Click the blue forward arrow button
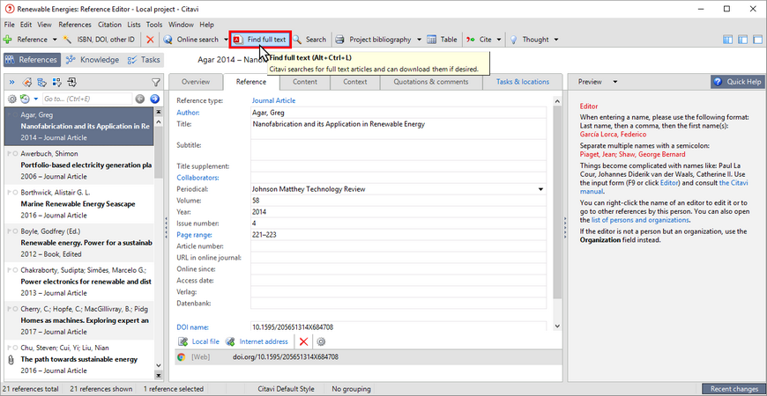Viewport: 767px width, 396px height. coord(154,99)
